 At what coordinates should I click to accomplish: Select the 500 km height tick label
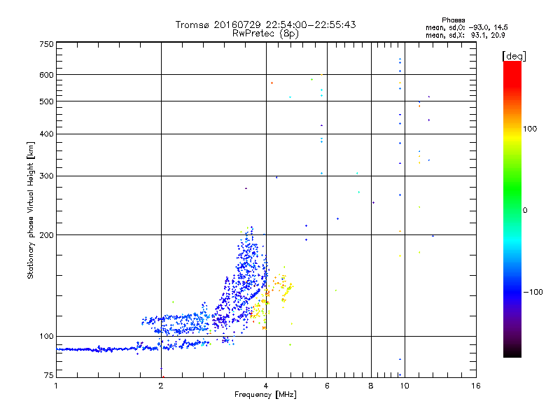[46, 101]
